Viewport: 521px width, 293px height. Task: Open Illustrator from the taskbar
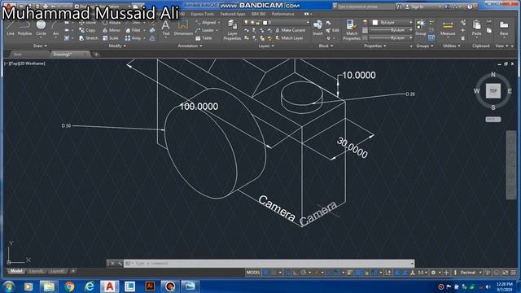click(x=150, y=286)
